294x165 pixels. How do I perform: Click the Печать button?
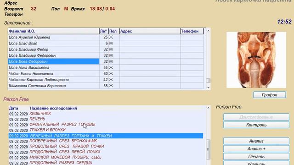[x=256, y=157]
